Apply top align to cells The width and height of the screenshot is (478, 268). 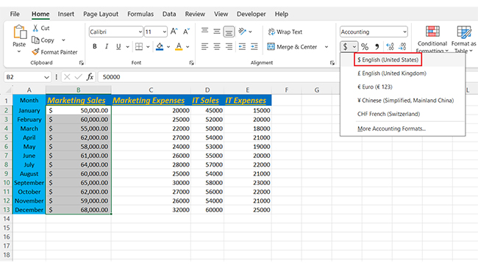click(204, 32)
